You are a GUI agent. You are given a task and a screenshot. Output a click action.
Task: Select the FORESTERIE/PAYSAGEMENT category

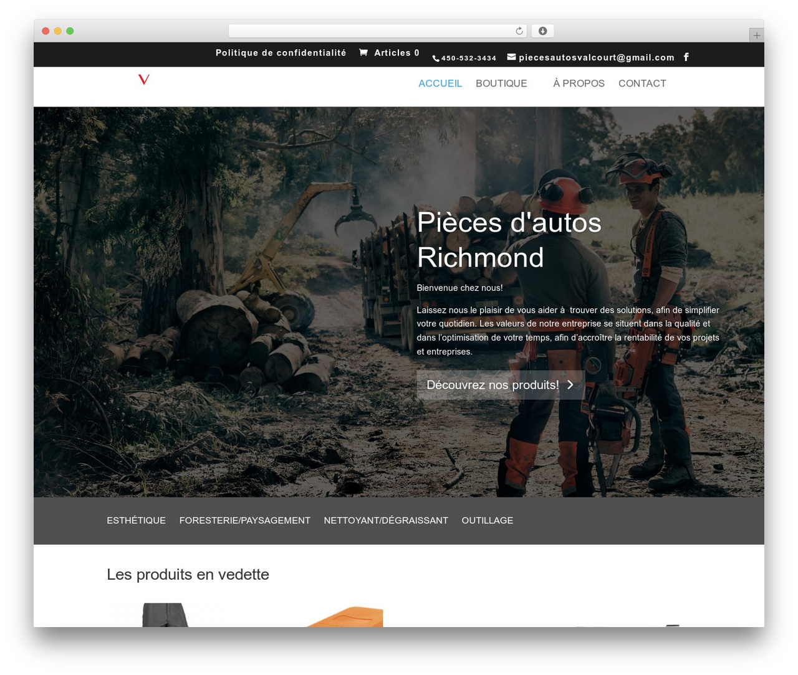[244, 521]
